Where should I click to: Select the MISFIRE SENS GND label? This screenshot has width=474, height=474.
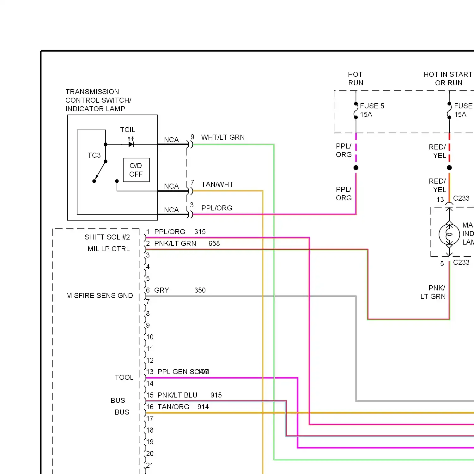[x=100, y=296]
